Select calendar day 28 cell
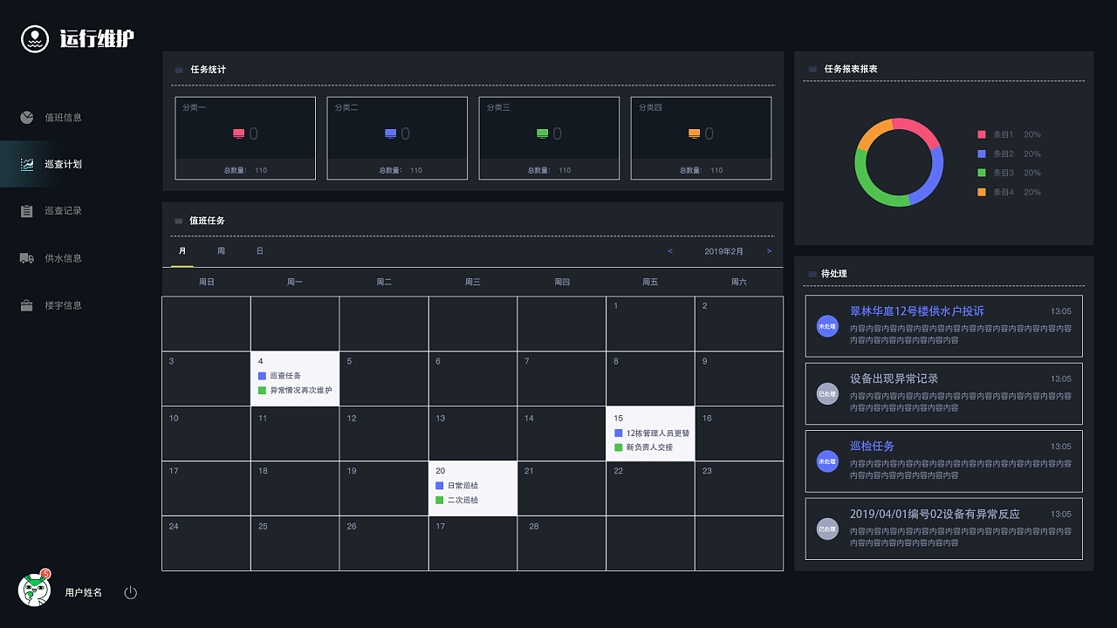The image size is (1117, 628). pyautogui.click(x=562, y=543)
